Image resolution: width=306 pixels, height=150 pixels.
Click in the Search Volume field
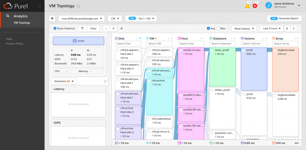pos(254,44)
